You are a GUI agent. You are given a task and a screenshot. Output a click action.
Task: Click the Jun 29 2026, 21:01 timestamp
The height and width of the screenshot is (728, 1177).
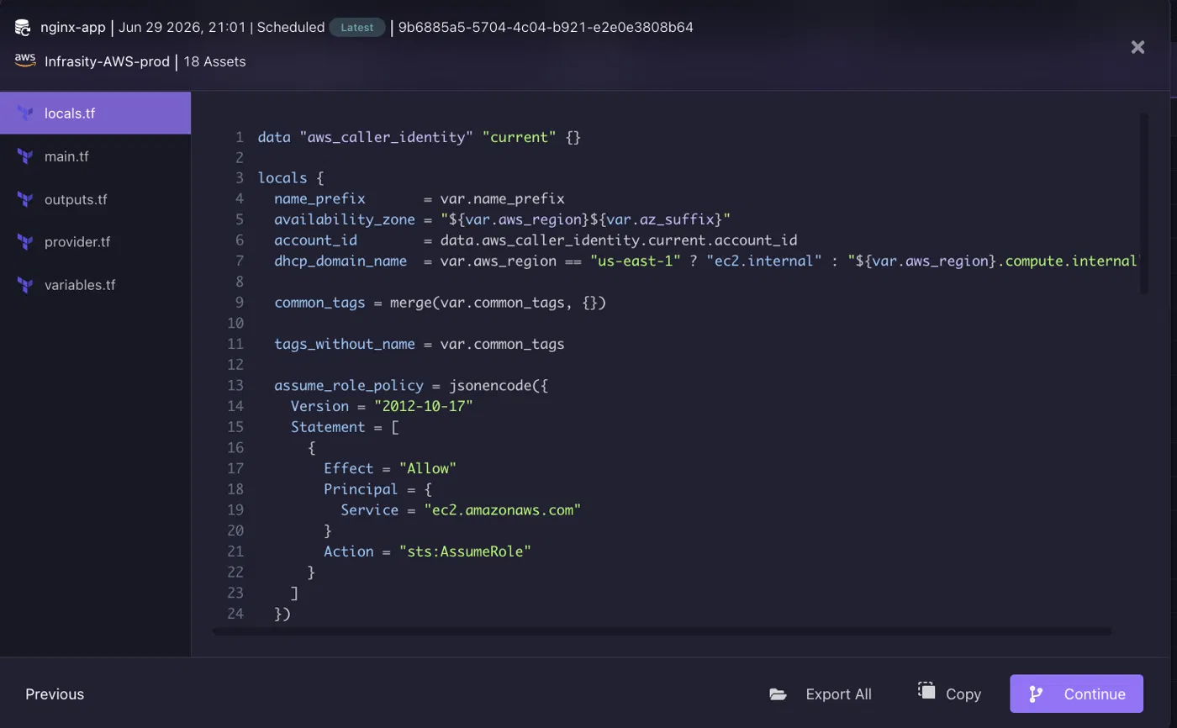(182, 28)
